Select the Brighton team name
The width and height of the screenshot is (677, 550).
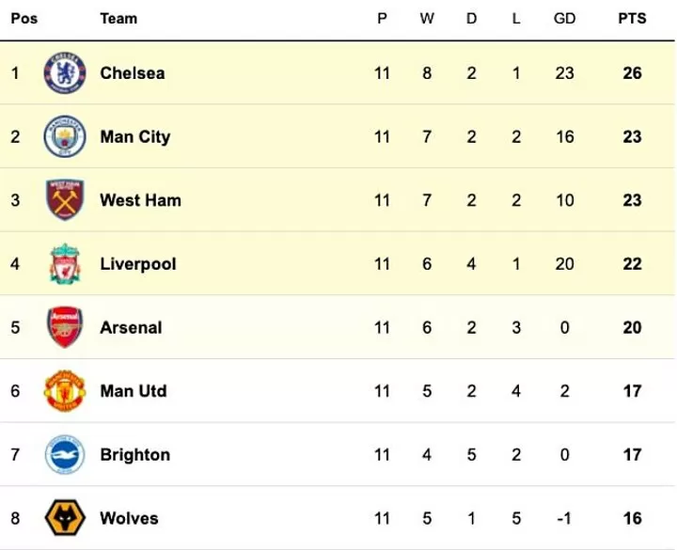134,455
